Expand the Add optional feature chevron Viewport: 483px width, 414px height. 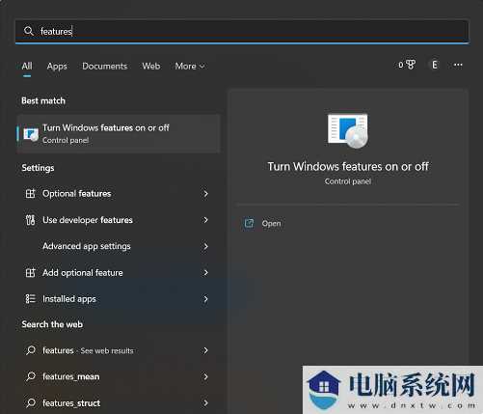click(x=205, y=273)
